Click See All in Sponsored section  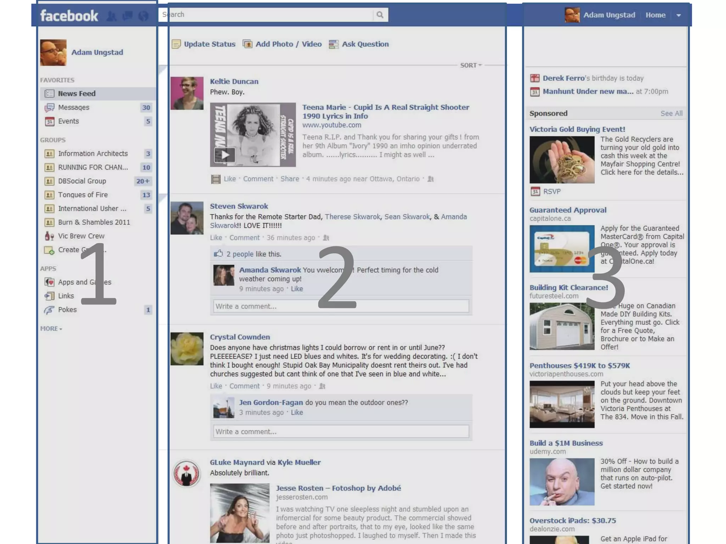click(x=671, y=113)
